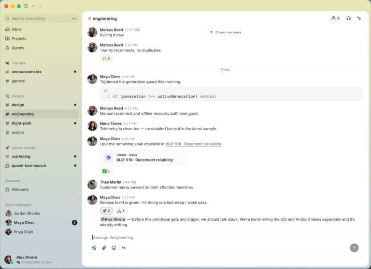Go back with the left arrow
The image size is (371, 269).
[33, 6]
